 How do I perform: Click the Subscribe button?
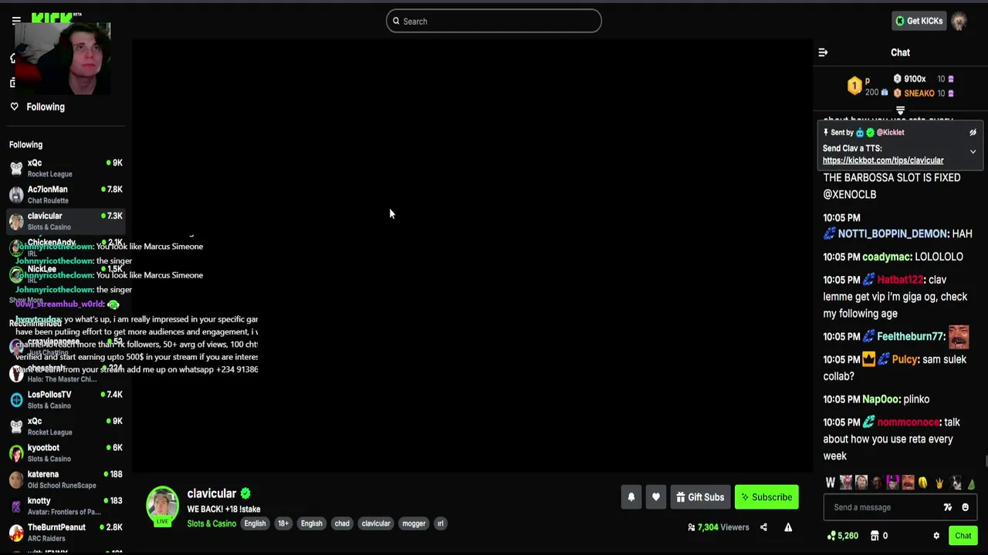(x=766, y=497)
